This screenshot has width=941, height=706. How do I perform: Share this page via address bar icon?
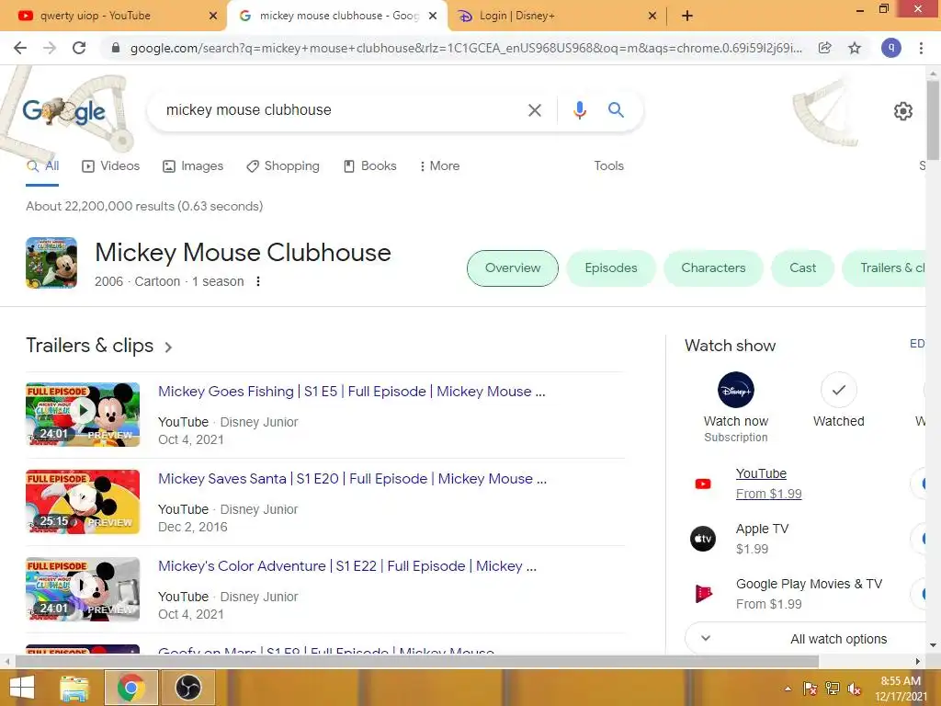(x=825, y=48)
